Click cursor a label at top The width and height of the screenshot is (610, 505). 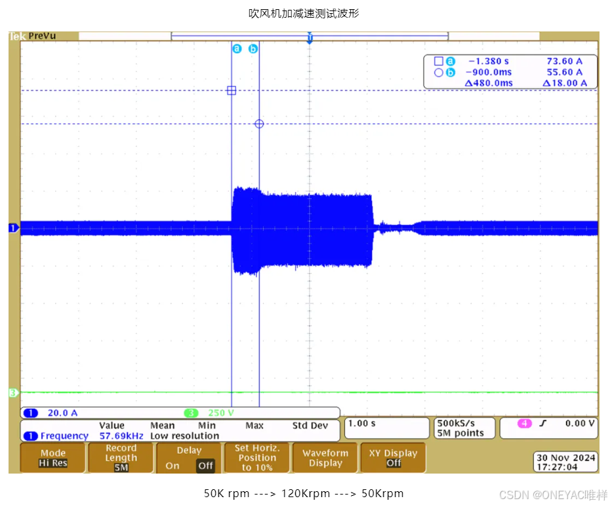(x=237, y=49)
